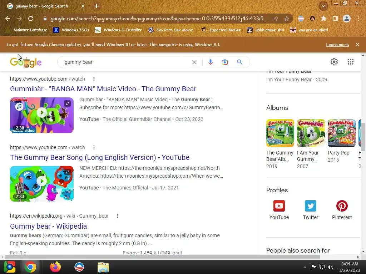The width and height of the screenshot is (366, 274).
Task: Click Learn more in the update banner
Action: tap(337, 45)
